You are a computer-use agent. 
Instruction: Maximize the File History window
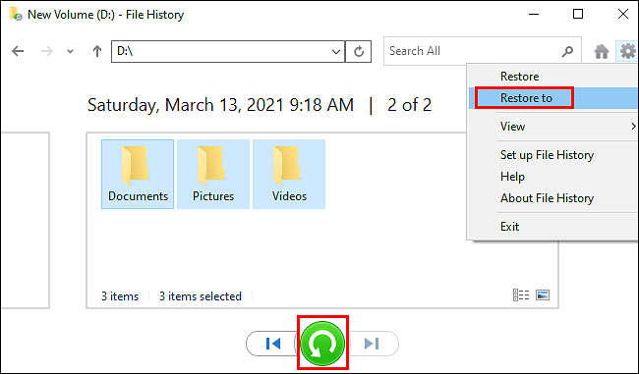tap(578, 15)
